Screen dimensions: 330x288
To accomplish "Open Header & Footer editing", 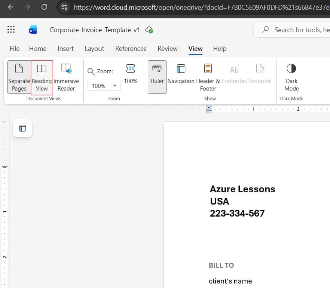I will tap(208, 77).
